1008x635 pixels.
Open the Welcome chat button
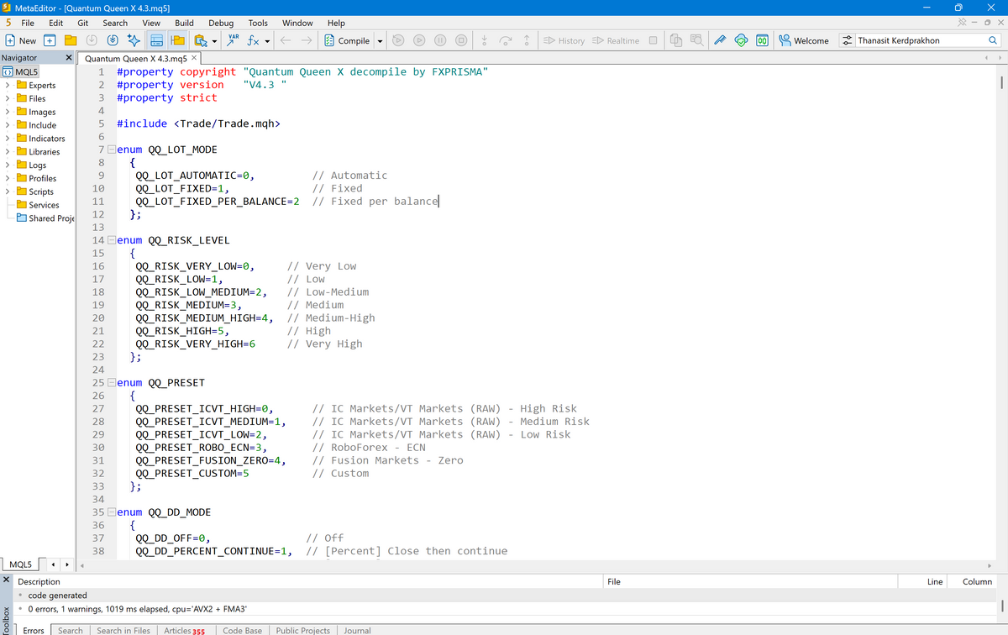click(x=804, y=40)
